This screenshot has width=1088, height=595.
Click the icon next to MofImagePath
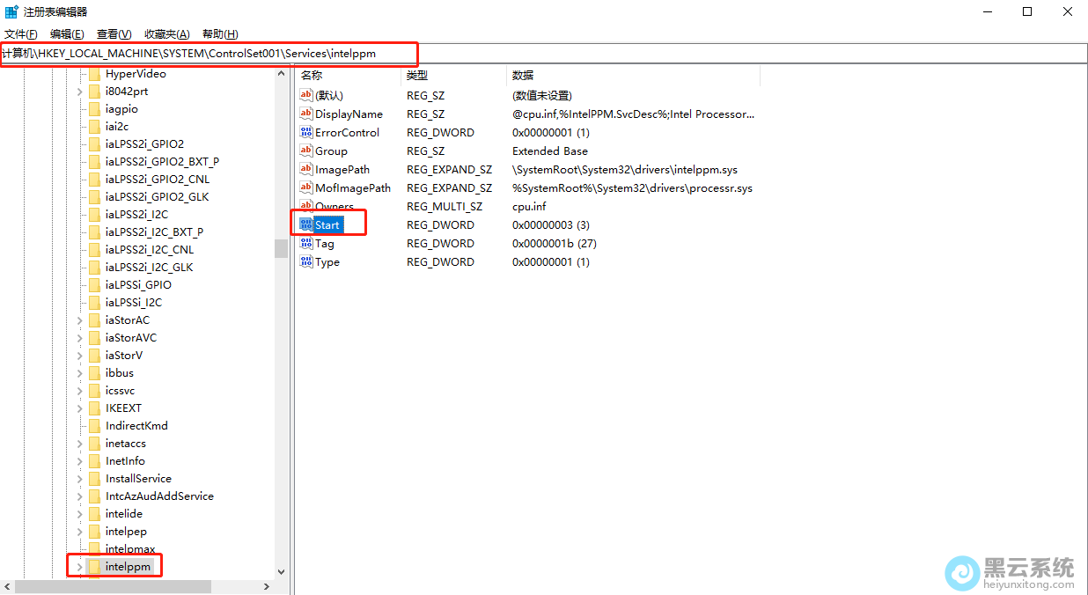306,187
